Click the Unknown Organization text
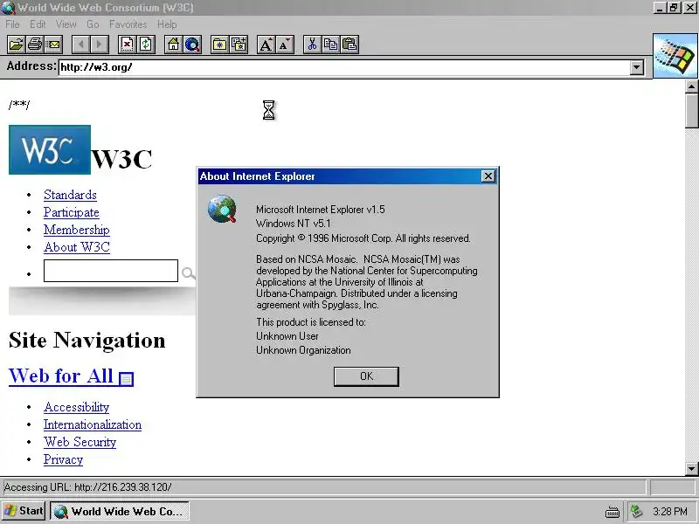Image resolution: width=699 pixels, height=524 pixels. [x=303, y=350]
